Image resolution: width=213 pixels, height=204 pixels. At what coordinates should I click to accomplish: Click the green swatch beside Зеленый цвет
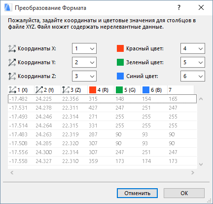click(120, 62)
